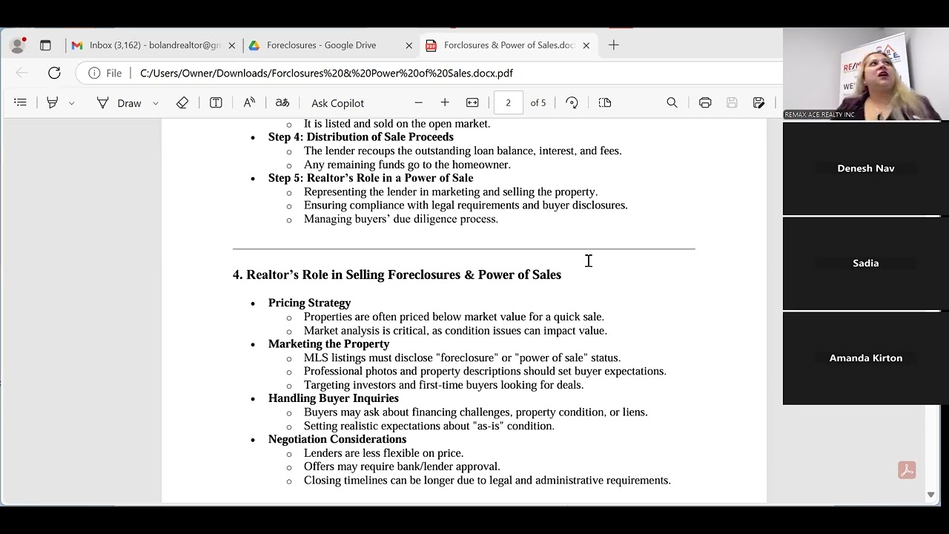Open the Edge profile avatar

click(18, 45)
